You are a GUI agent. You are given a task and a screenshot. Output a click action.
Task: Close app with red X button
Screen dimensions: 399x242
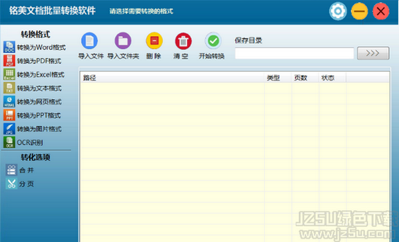(381, 11)
